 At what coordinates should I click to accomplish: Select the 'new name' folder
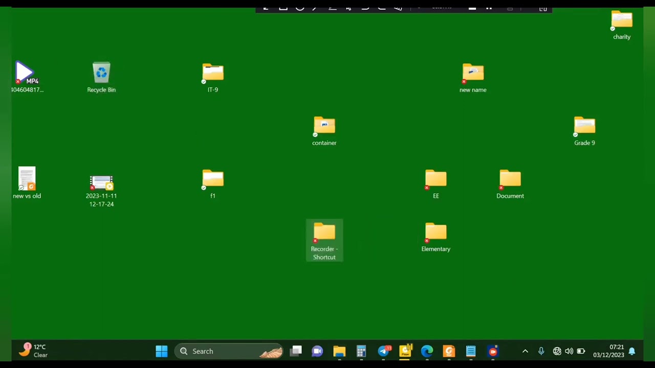pyautogui.click(x=473, y=78)
